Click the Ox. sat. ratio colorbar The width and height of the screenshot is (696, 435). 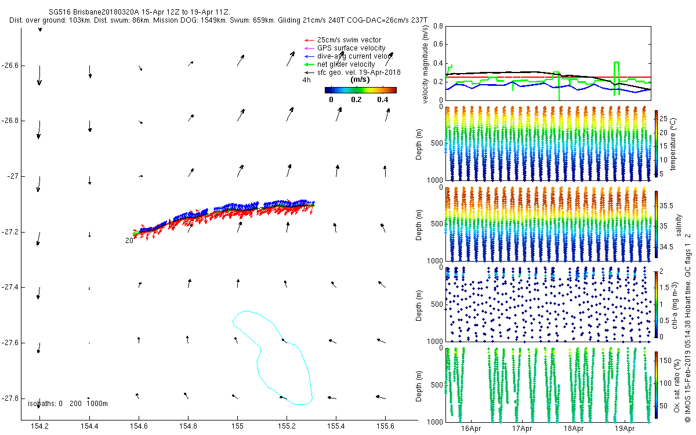(x=657, y=385)
